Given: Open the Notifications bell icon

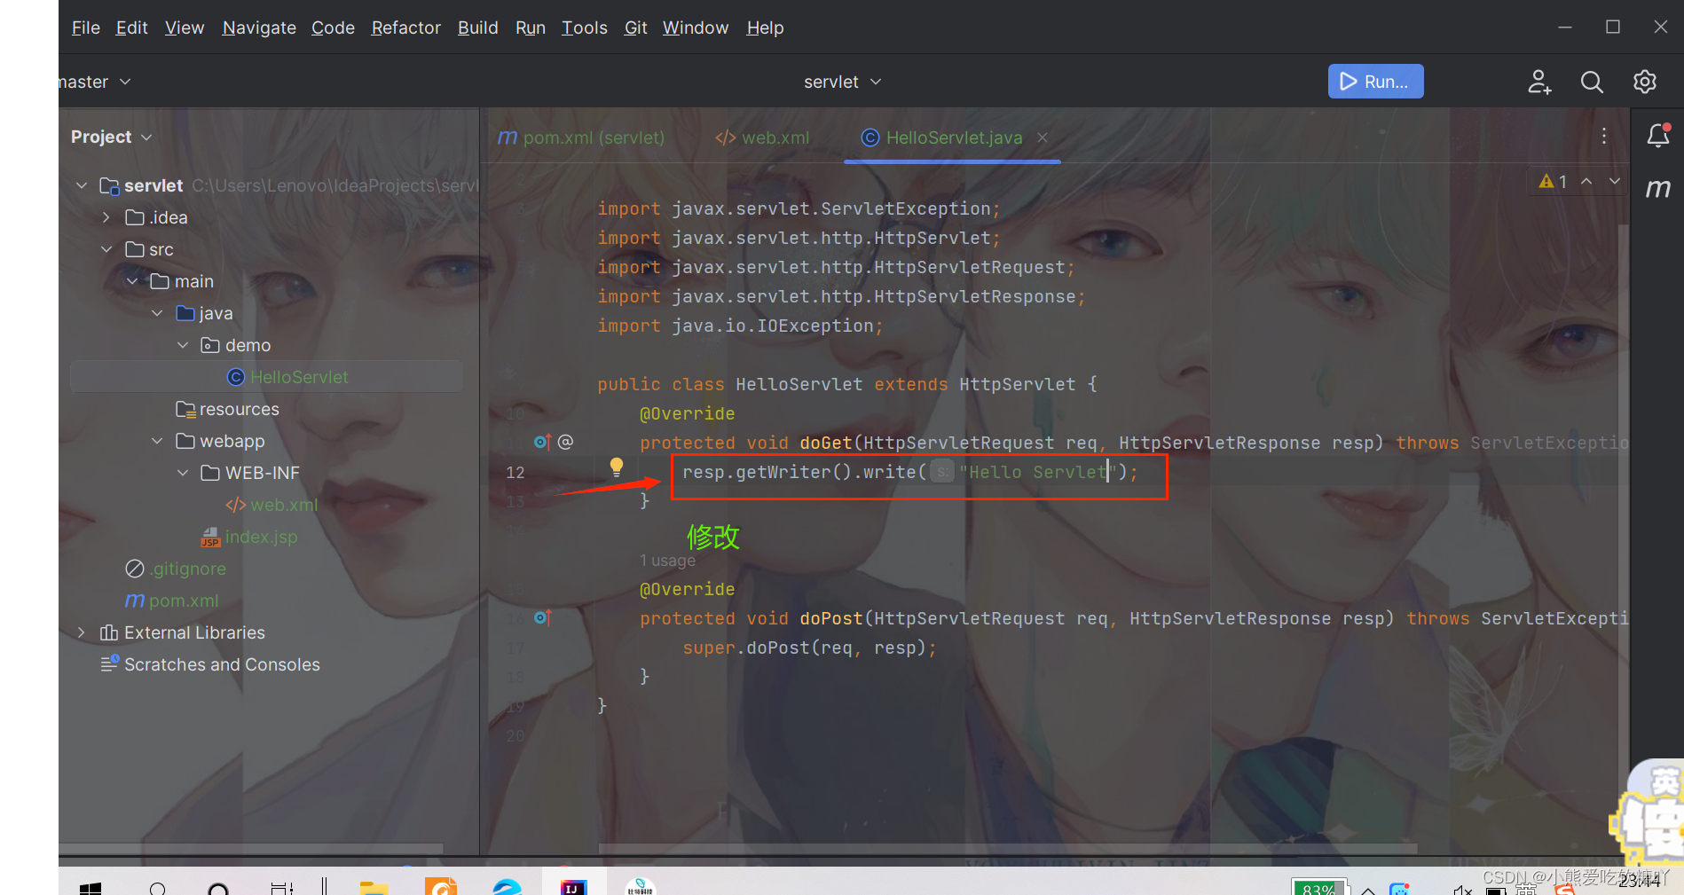Looking at the screenshot, I should (1658, 135).
